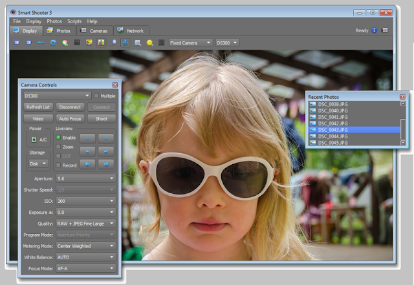The height and width of the screenshot is (285, 414).
Task: Open the Scripts menu
Action: (74, 21)
